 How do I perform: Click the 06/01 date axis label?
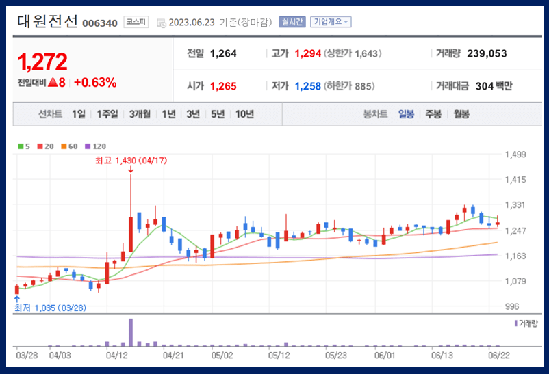click(385, 356)
